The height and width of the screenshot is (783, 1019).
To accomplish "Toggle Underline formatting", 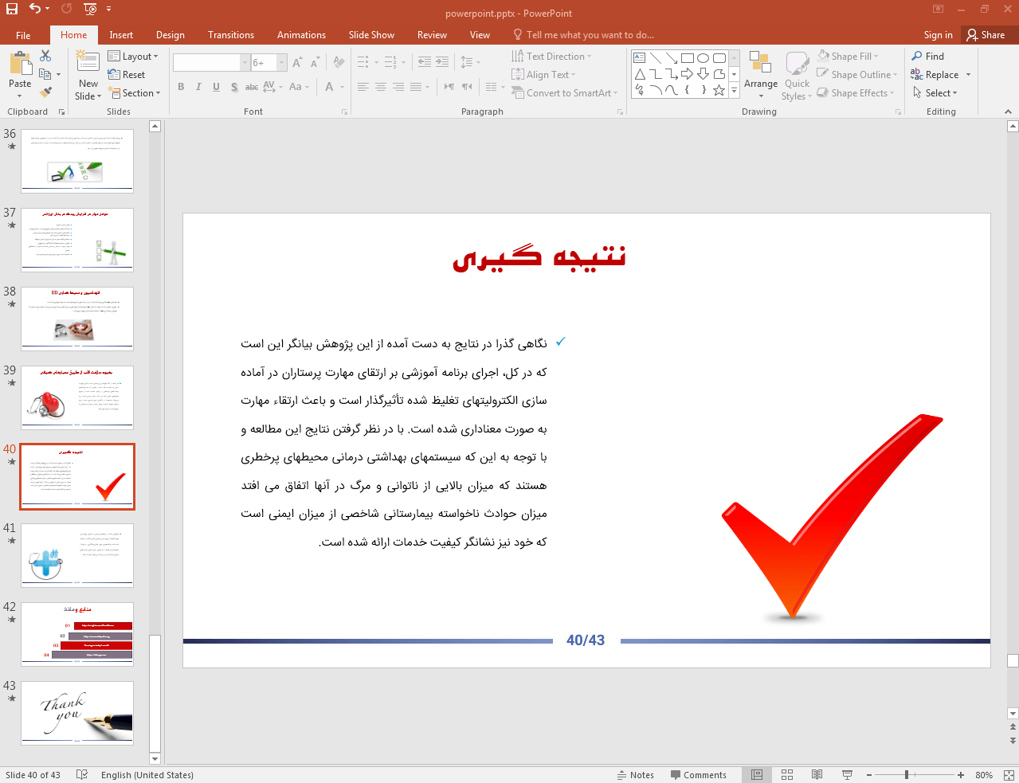I will [x=216, y=87].
